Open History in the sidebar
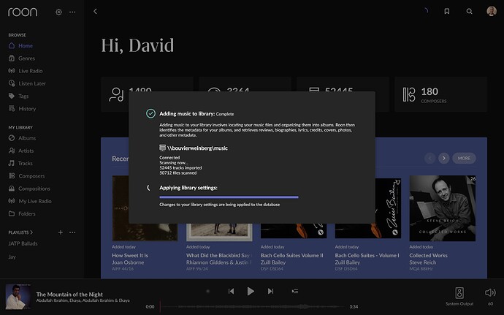 click(22, 109)
